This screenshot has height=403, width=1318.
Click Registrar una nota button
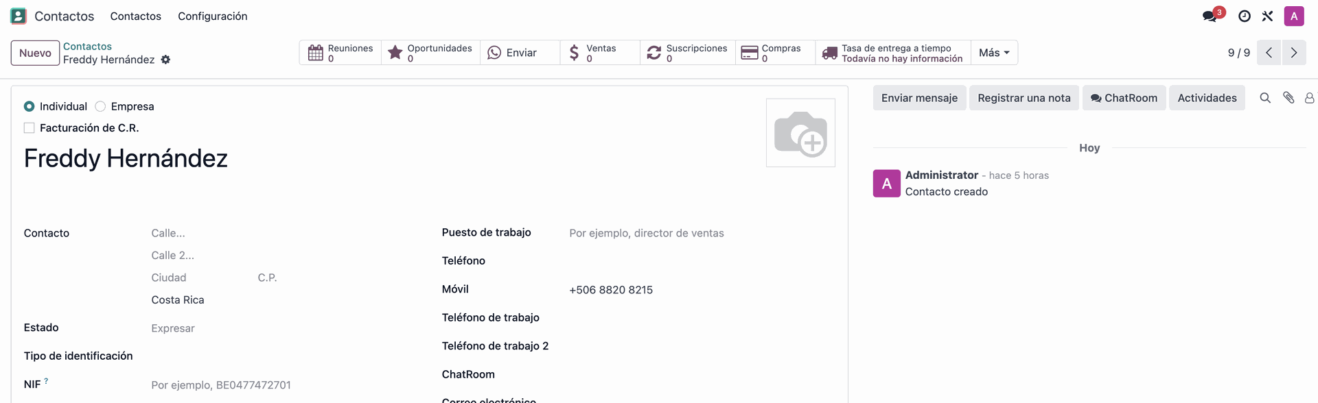click(1024, 98)
